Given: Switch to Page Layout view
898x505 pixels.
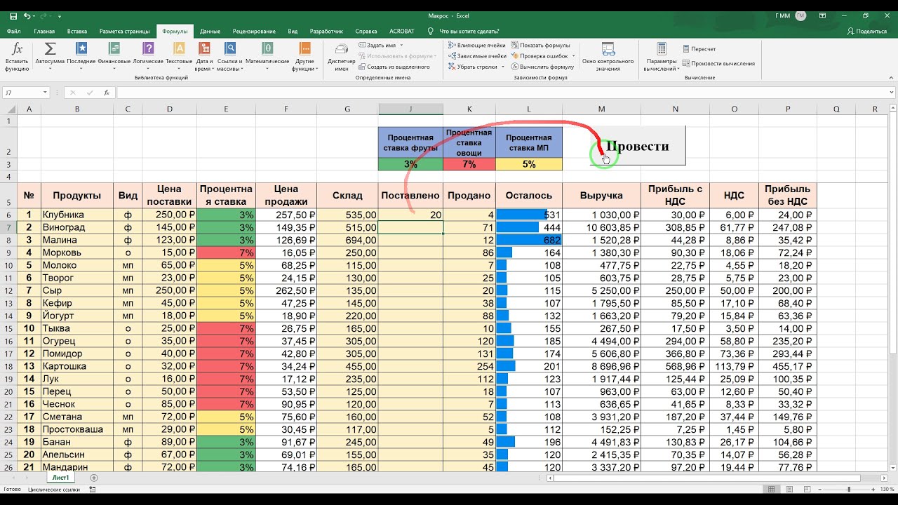Looking at the screenshot, I should pos(789,489).
